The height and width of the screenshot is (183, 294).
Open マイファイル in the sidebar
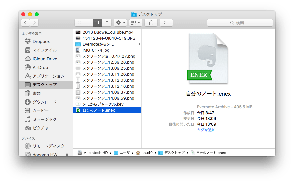click(x=46, y=50)
